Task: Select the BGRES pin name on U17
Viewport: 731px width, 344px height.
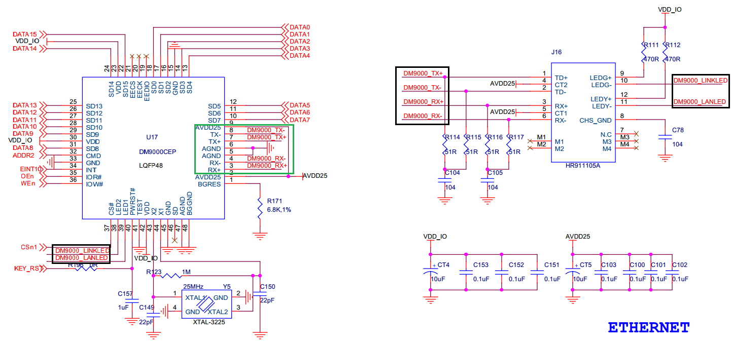Action: click(x=208, y=184)
